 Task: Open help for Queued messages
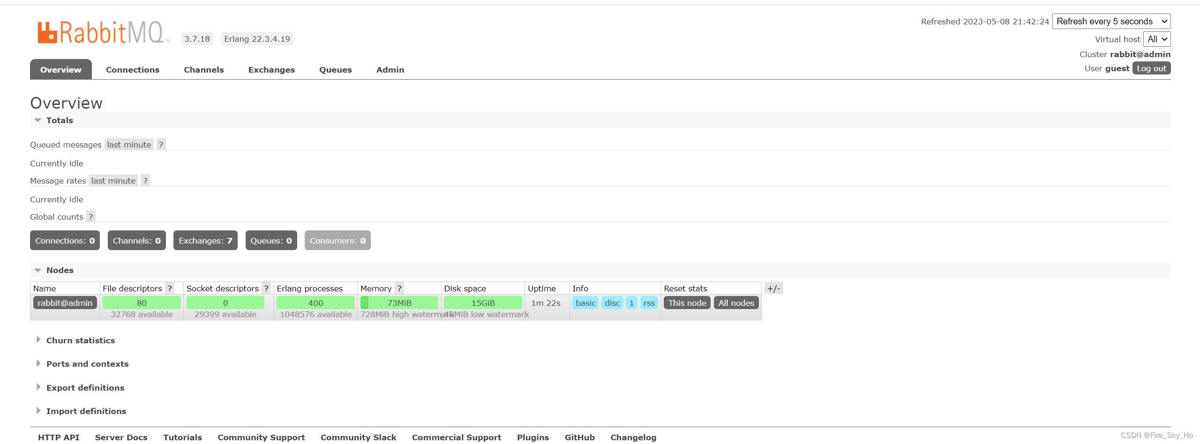[x=161, y=144]
